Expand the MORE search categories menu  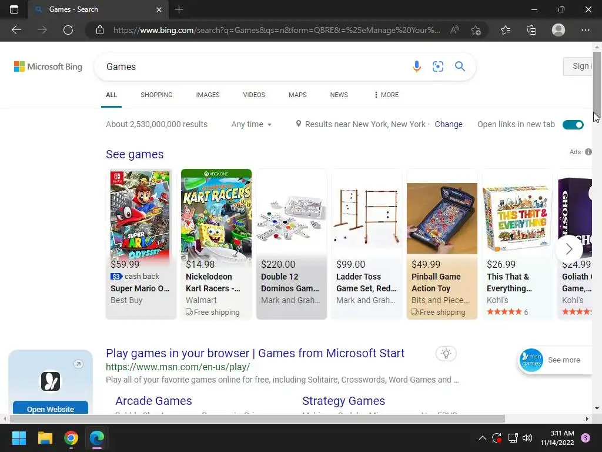[386, 95]
